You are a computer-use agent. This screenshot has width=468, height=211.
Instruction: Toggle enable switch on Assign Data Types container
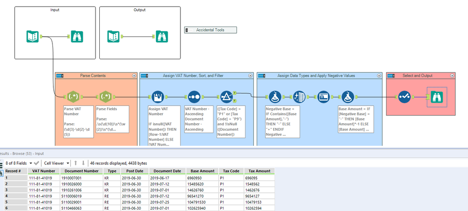click(262, 76)
